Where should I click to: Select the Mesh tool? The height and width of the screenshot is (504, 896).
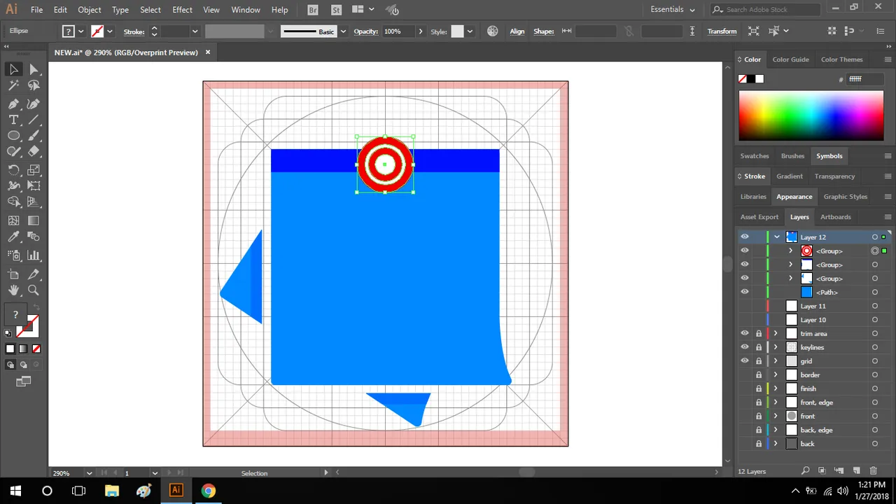[x=13, y=220]
